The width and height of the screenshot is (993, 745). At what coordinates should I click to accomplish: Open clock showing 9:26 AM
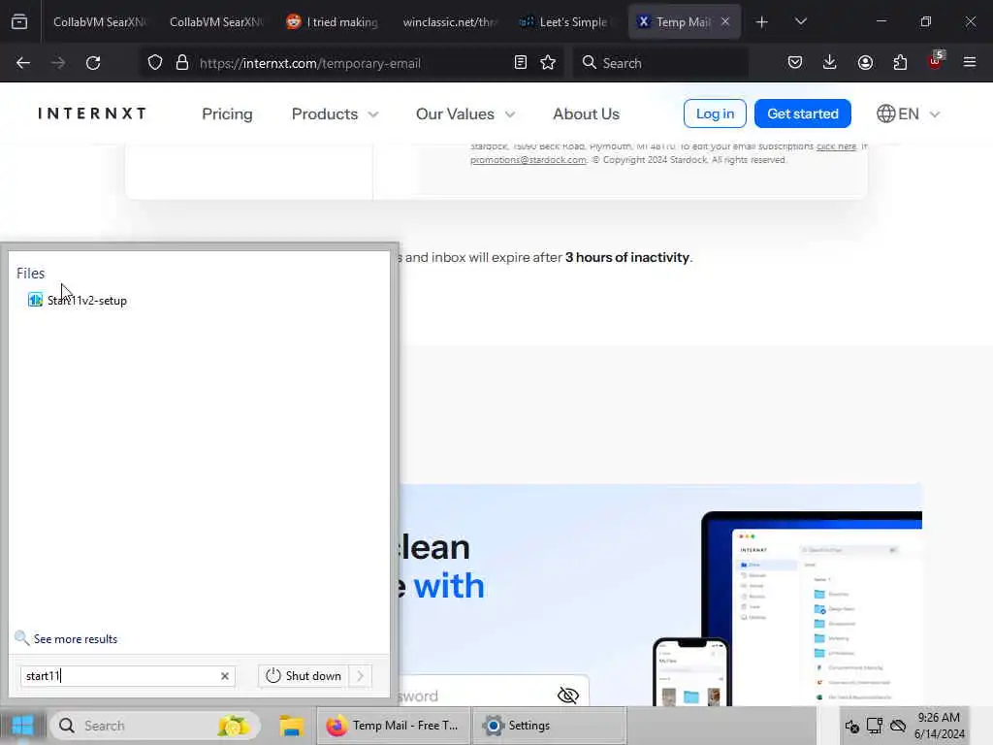[939, 726]
